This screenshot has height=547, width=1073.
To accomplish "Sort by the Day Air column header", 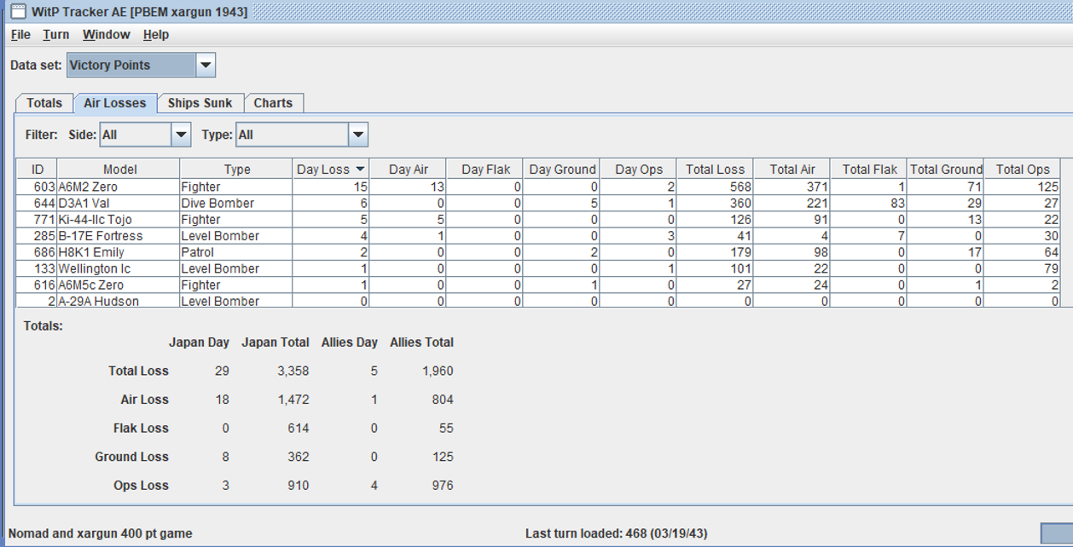I will [408, 169].
